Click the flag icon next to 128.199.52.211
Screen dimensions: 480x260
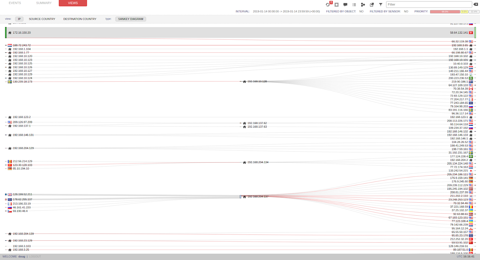coord(10,195)
